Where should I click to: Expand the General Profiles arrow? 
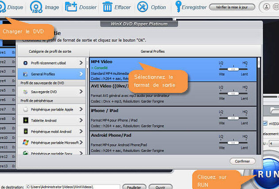click(81, 74)
